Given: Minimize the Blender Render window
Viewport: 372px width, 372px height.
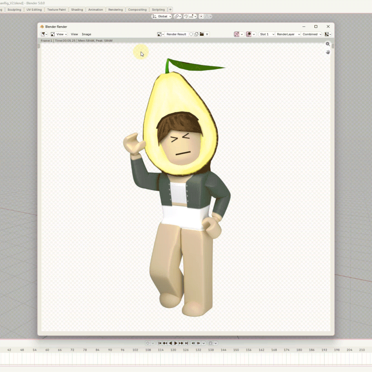Looking at the screenshot, I should tap(304, 27).
